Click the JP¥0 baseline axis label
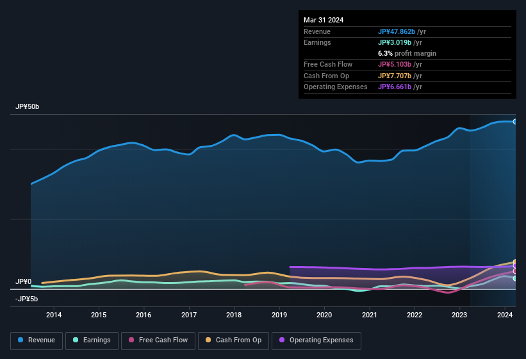Image resolution: width=526 pixels, height=359 pixels. [x=24, y=282]
